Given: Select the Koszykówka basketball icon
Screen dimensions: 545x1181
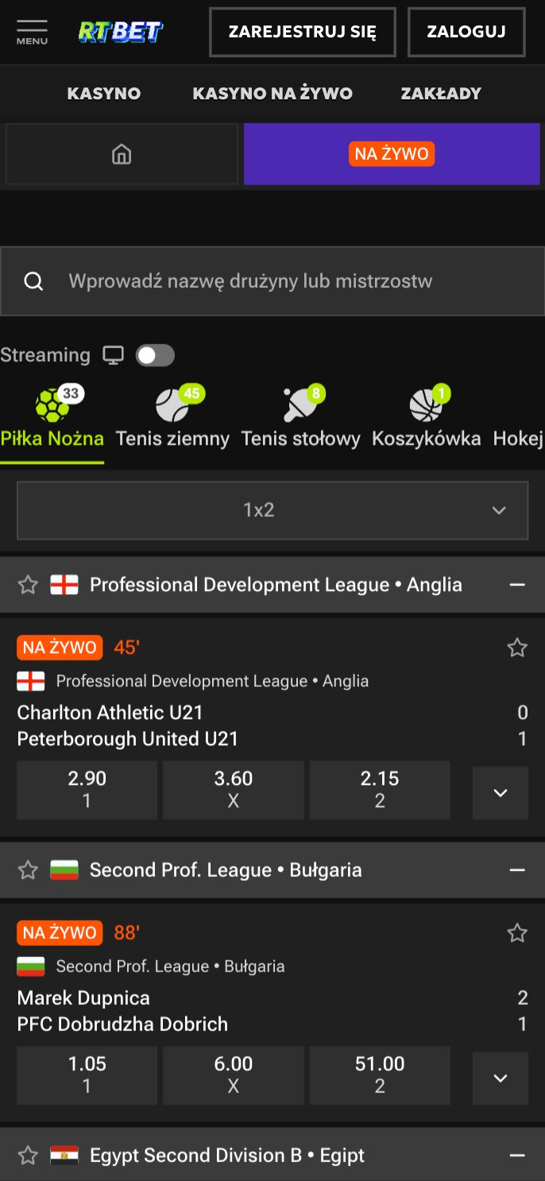Looking at the screenshot, I should coord(424,405).
